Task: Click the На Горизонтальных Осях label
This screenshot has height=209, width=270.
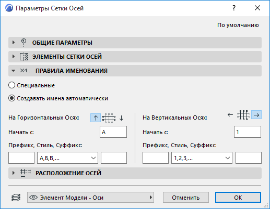Action: (44, 117)
